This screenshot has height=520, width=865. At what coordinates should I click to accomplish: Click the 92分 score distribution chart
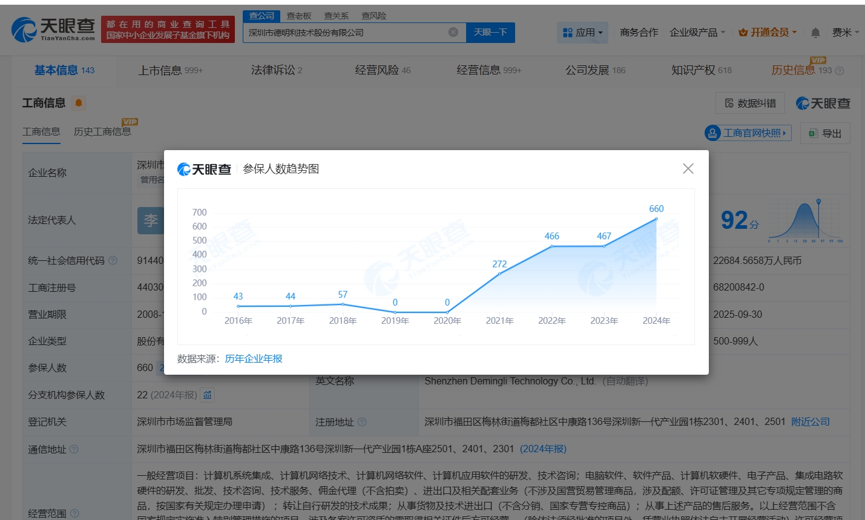coord(805,221)
